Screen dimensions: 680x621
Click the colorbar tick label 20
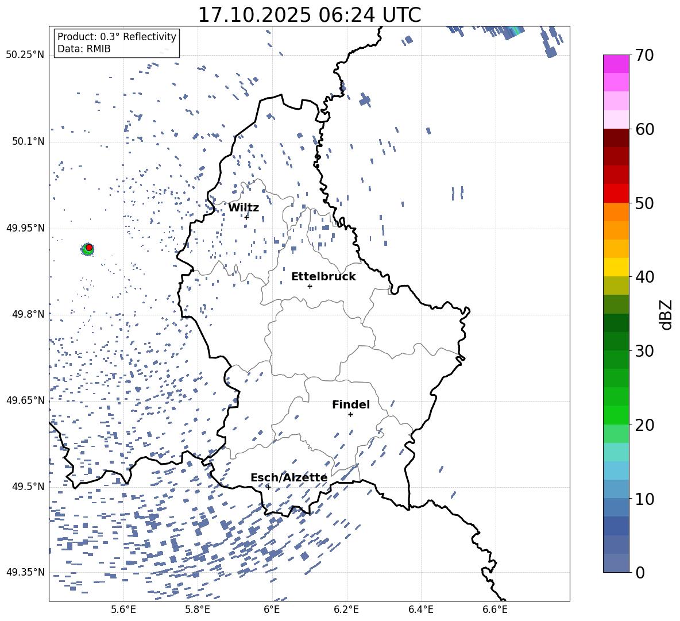click(644, 425)
